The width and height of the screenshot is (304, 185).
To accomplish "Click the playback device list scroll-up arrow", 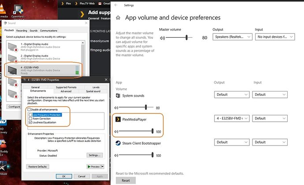I will 83,43.
